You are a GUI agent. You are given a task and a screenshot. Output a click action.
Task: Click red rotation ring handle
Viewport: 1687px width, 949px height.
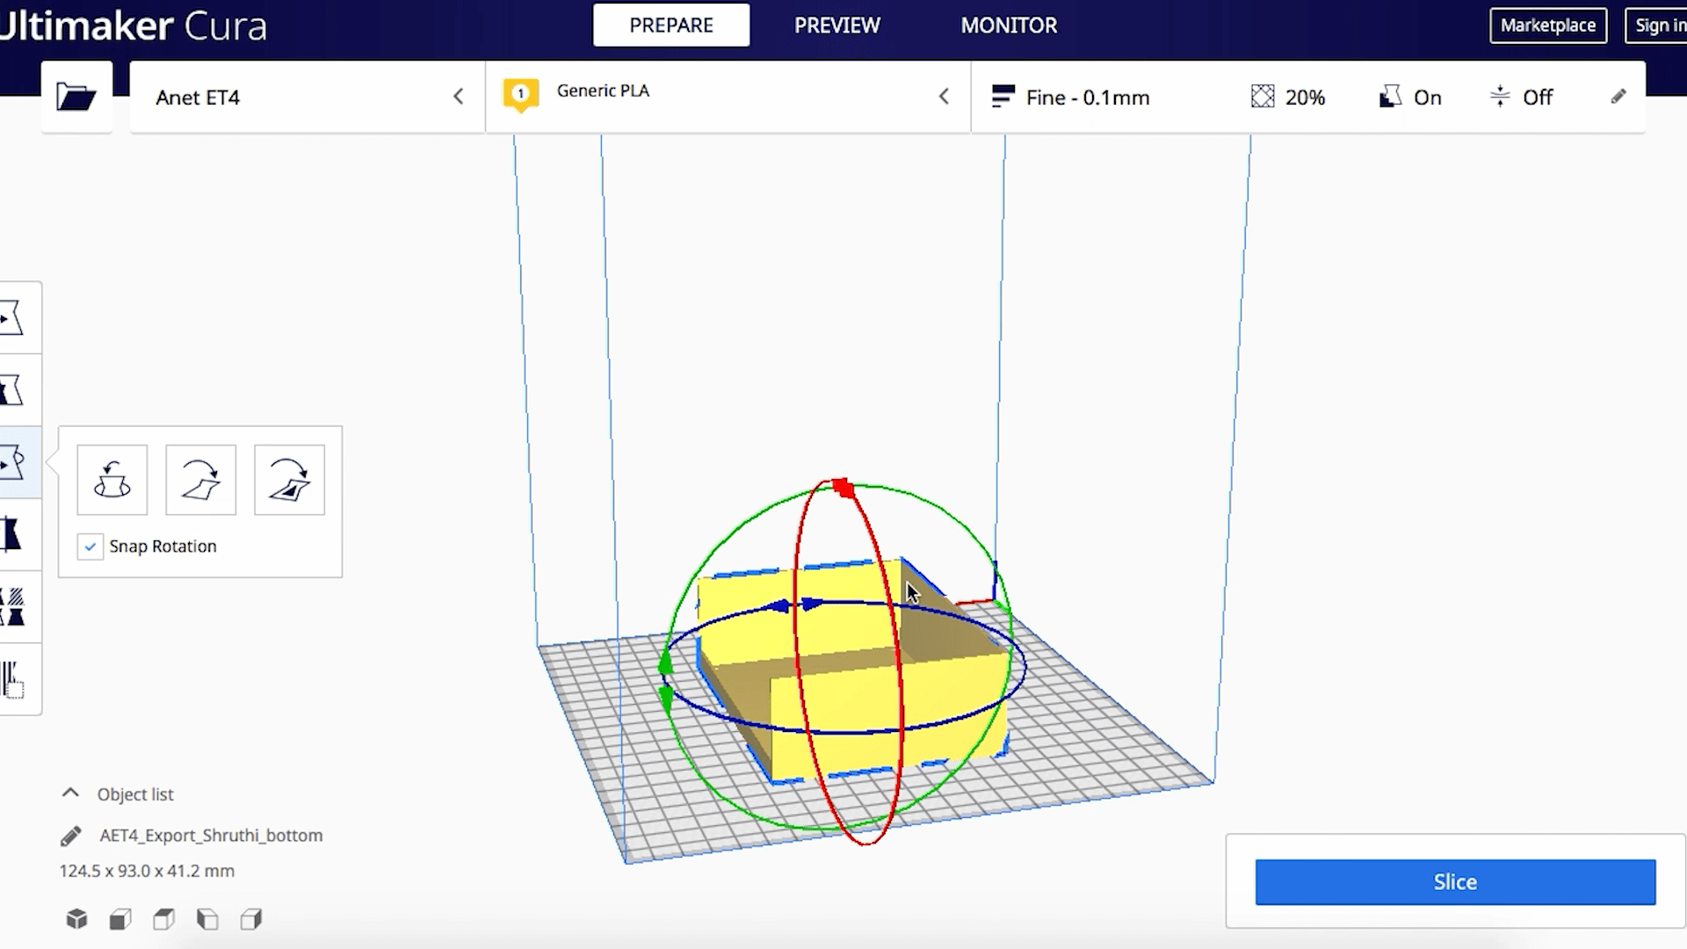click(843, 488)
